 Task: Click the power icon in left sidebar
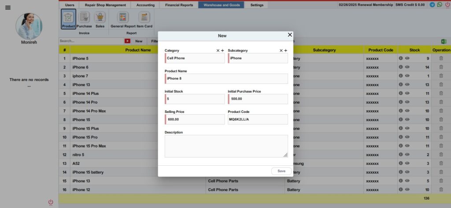pos(51,202)
